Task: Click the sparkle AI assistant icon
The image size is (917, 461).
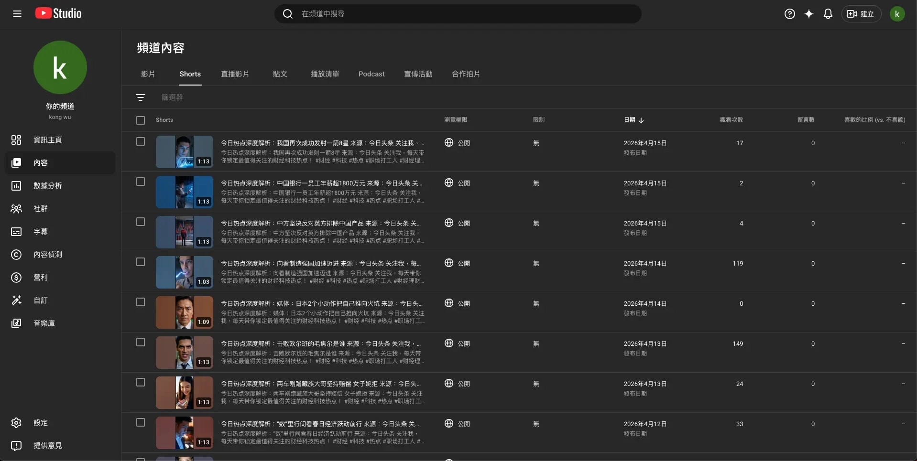Action: tap(809, 14)
